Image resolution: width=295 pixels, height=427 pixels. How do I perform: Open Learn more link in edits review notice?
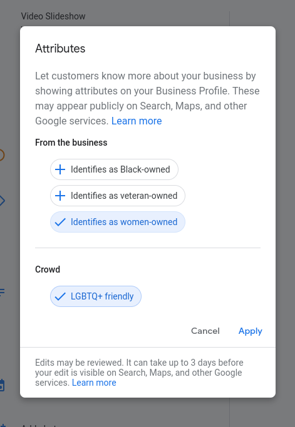[94, 383]
